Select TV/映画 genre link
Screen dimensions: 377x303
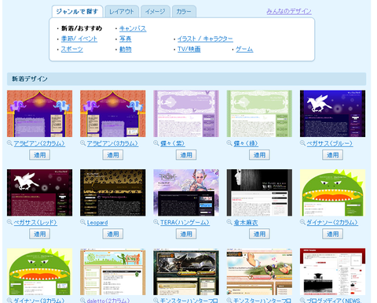[189, 49]
